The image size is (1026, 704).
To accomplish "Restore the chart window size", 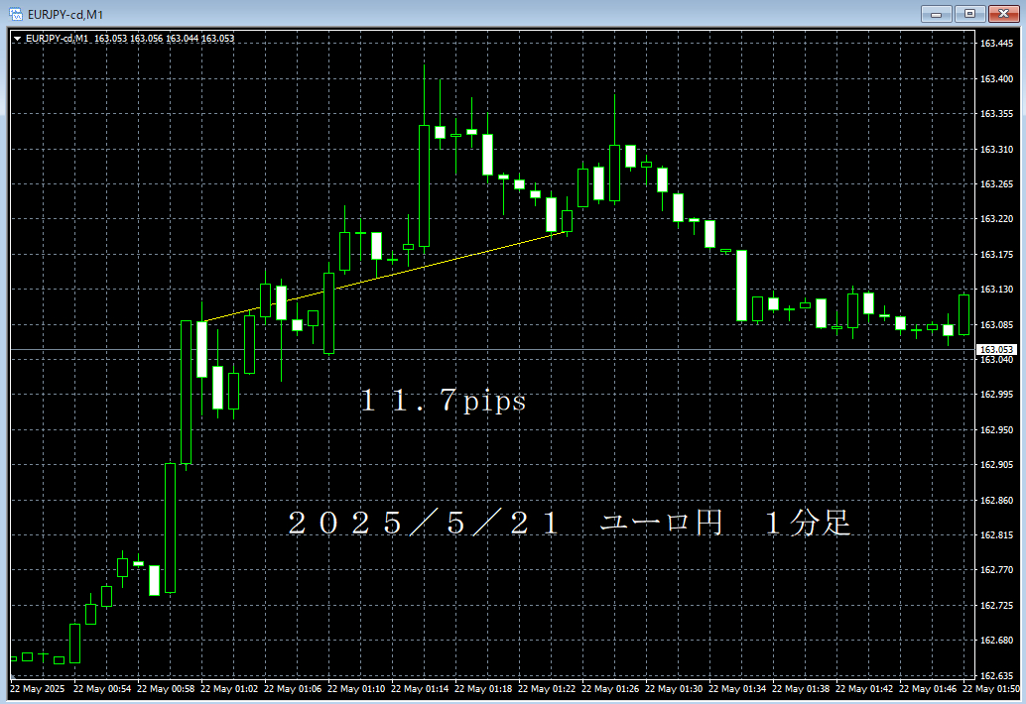I will pyautogui.click(x=970, y=14).
